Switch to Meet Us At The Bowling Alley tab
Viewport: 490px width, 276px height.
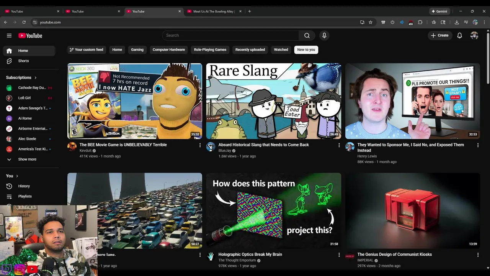coord(215,11)
